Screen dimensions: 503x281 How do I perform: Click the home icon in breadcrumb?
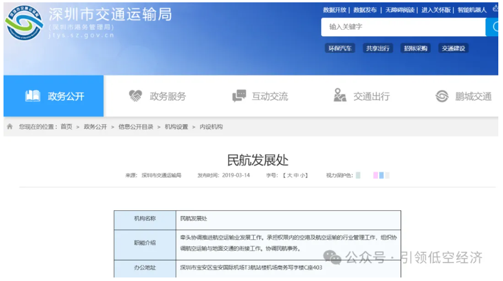click(10, 126)
